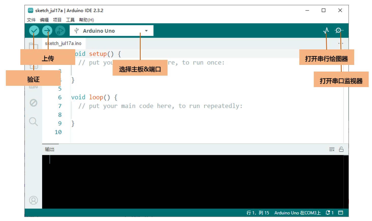
Task: Toggle the output scroll lock
Action: pyautogui.click(x=341, y=149)
